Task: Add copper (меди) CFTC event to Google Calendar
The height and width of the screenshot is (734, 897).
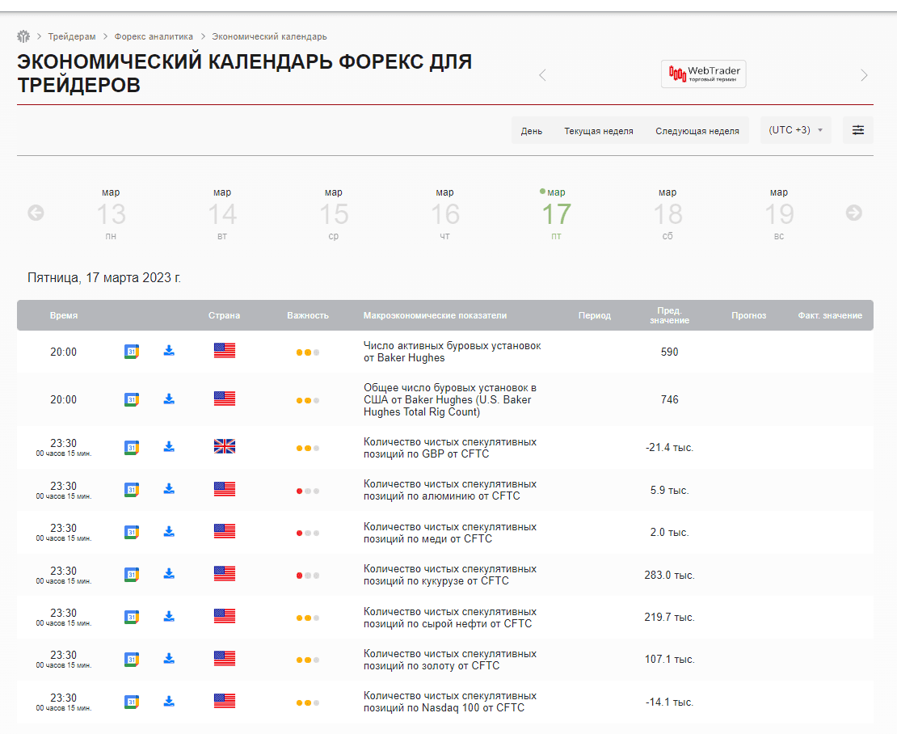Action: [132, 532]
